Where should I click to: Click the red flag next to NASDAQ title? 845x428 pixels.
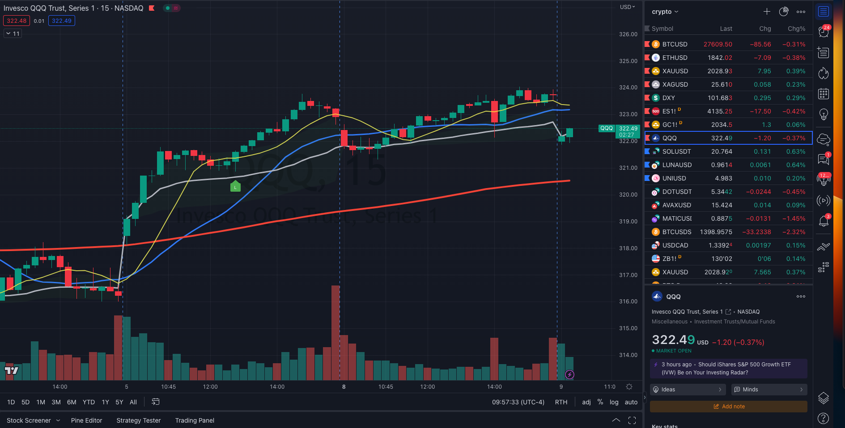point(152,8)
